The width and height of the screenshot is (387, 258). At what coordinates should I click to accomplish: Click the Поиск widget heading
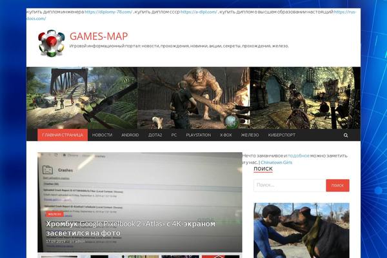point(263,169)
